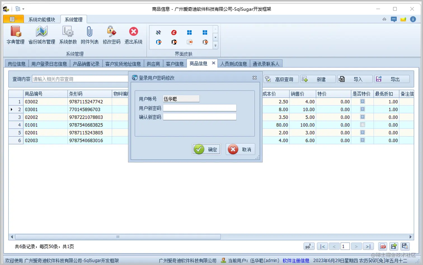Image resolution: width=423 pixels, height=265 pixels.
Task: Click the save layout disk icon
Action: (x=405, y=246)
